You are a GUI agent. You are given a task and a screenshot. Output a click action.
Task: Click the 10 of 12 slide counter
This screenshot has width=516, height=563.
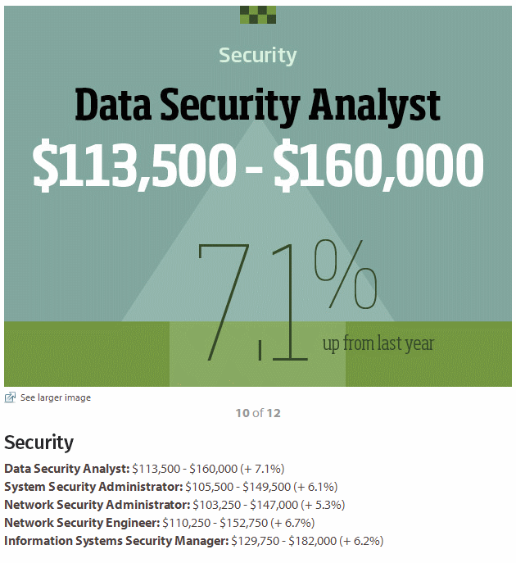tap(258, 413)
